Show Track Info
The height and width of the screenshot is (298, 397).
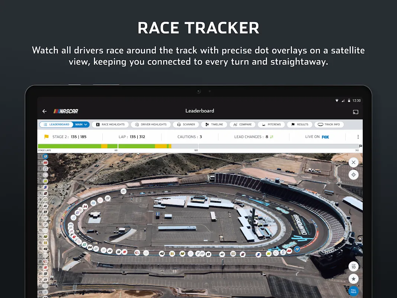329,124
